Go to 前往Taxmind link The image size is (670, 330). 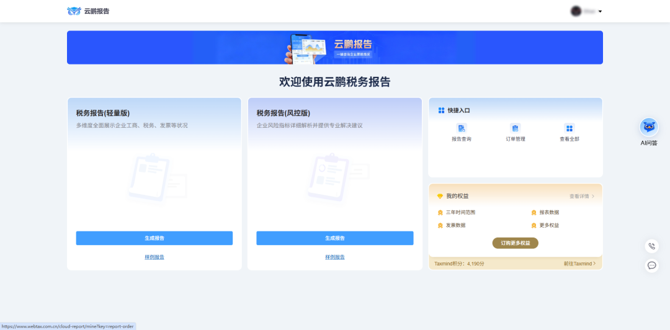point(579,264)
